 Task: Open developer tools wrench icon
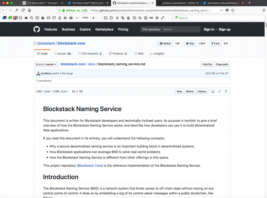point(16,10)
